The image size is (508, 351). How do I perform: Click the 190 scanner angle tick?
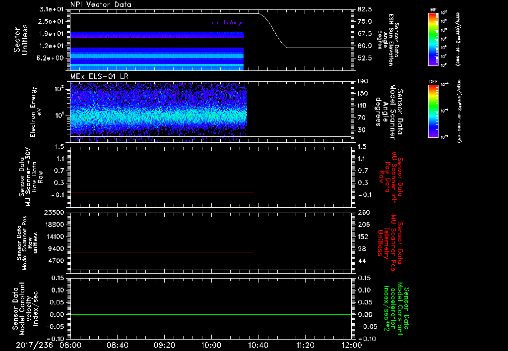coord(363,81)
